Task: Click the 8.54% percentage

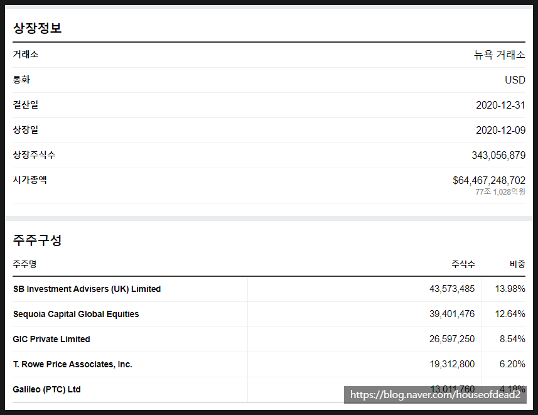Action: 512,339
